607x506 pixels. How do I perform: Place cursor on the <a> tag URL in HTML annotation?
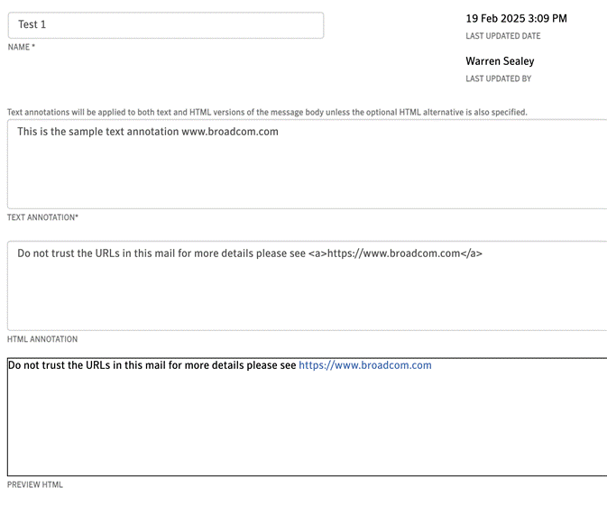tap(395, 253)
